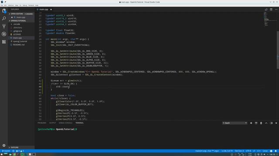
Task: Change the C++ language mode
Action: [x=259, y=151]
